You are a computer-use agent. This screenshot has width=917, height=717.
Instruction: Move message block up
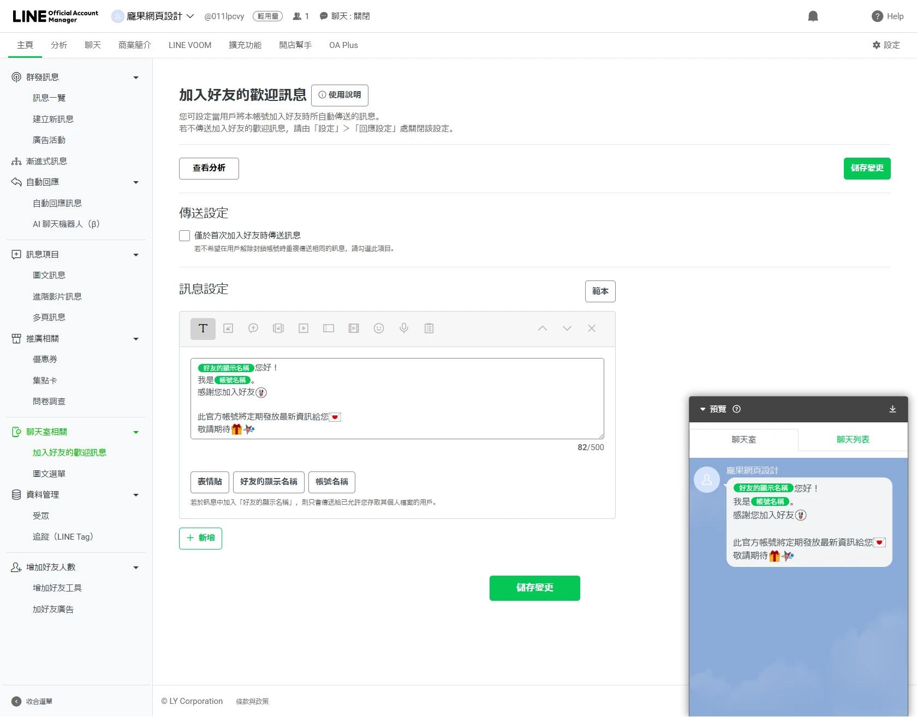(x=543, y=328)
